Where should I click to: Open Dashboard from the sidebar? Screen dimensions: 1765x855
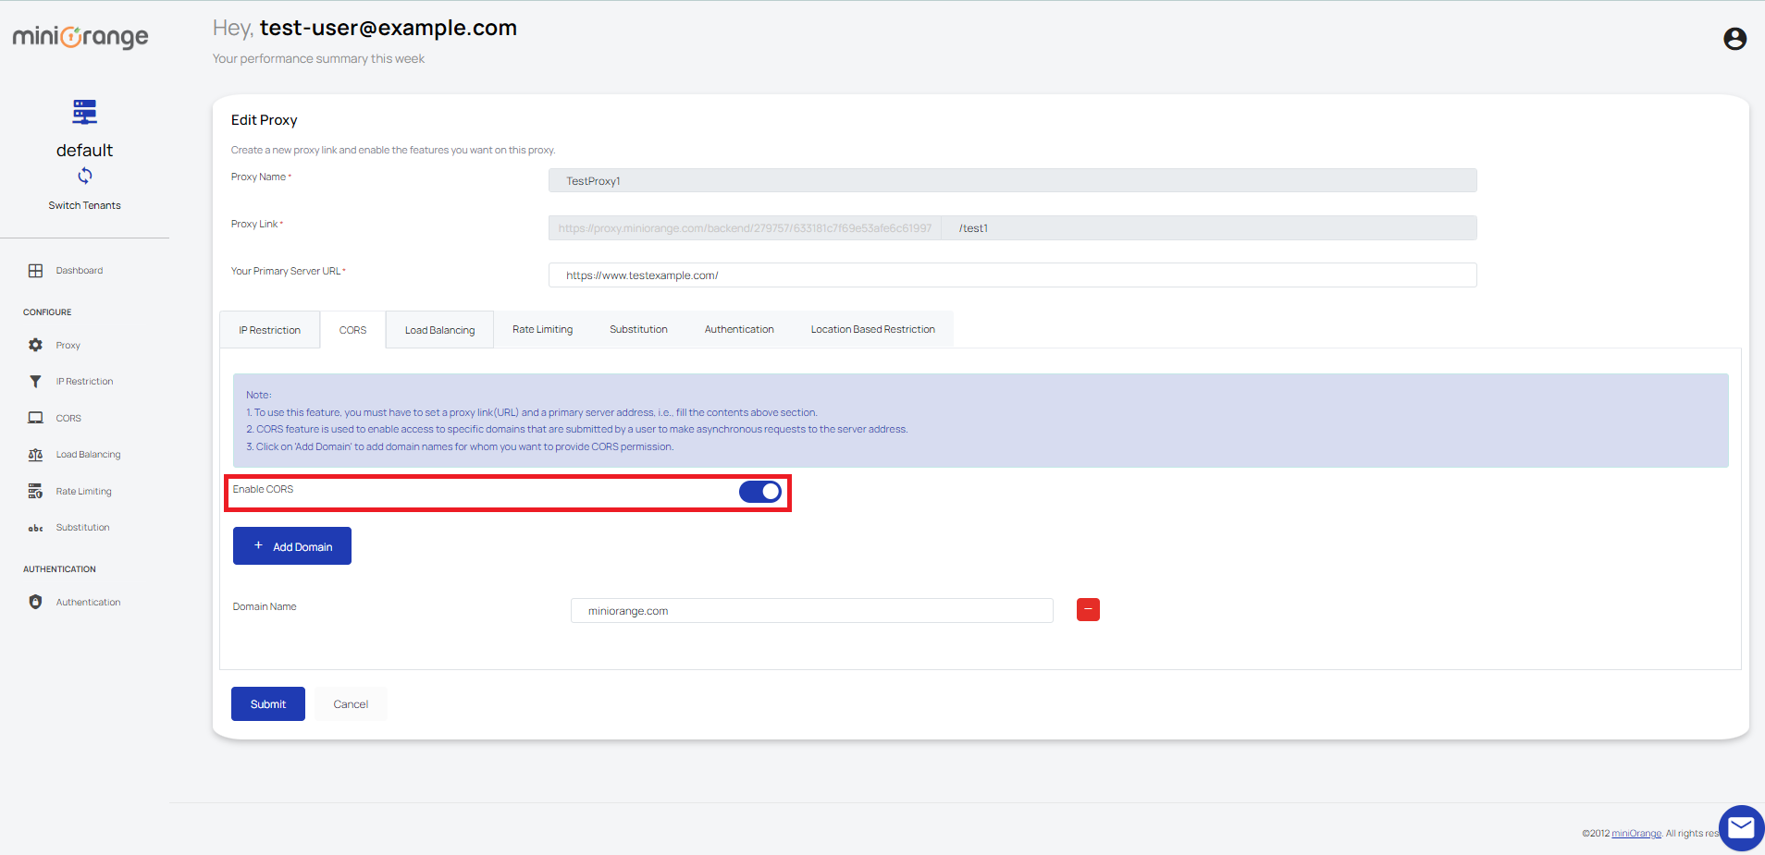click(x=80, y=271)
